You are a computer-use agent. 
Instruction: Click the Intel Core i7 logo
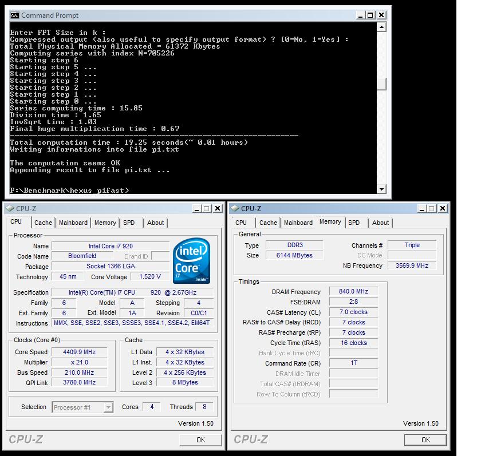(x=192, y=261)
